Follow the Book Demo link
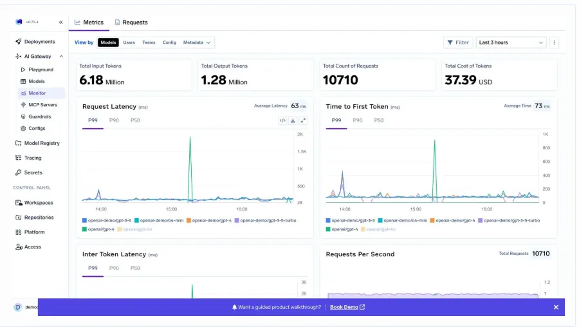This screenshot has width=579, height=327. click(347, 308)
